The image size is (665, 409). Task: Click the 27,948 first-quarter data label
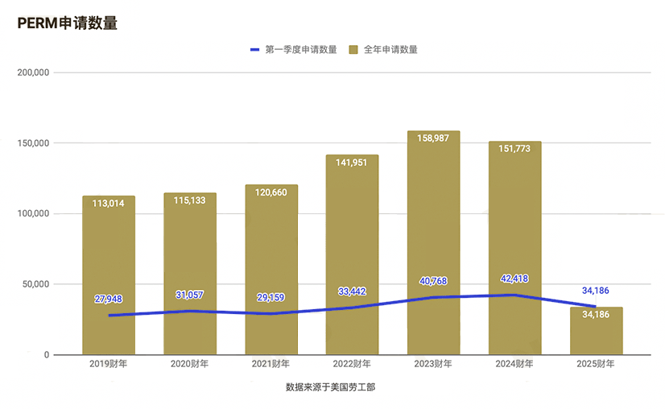[109, 299]
